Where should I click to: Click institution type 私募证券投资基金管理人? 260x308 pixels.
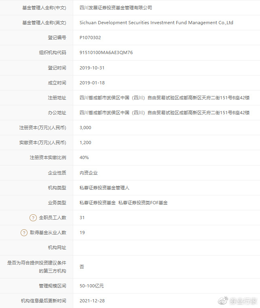(104, 188)
